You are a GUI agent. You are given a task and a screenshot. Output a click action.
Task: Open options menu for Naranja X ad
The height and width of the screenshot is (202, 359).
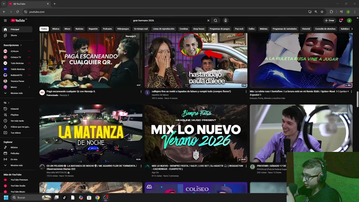pos(141,92)
